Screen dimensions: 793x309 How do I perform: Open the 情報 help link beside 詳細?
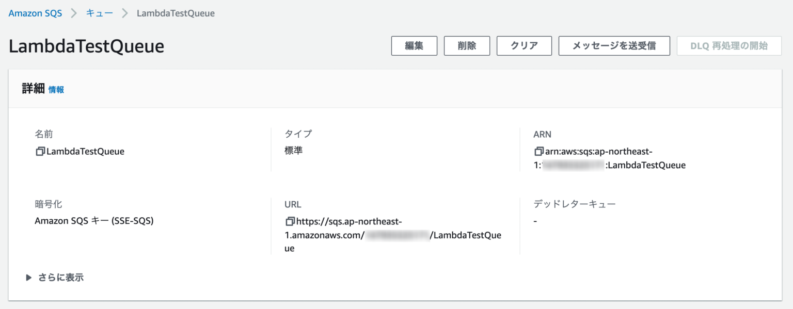click(x=56, y=89)
